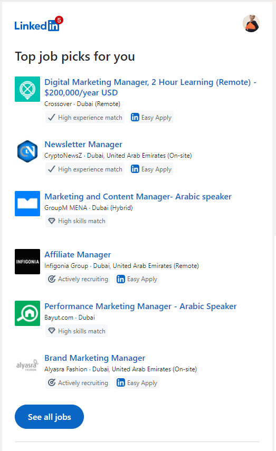The height and width of the screenshot is (451, 276).
Task: Click the See all jobs button
Action: [x=49, y=417]
